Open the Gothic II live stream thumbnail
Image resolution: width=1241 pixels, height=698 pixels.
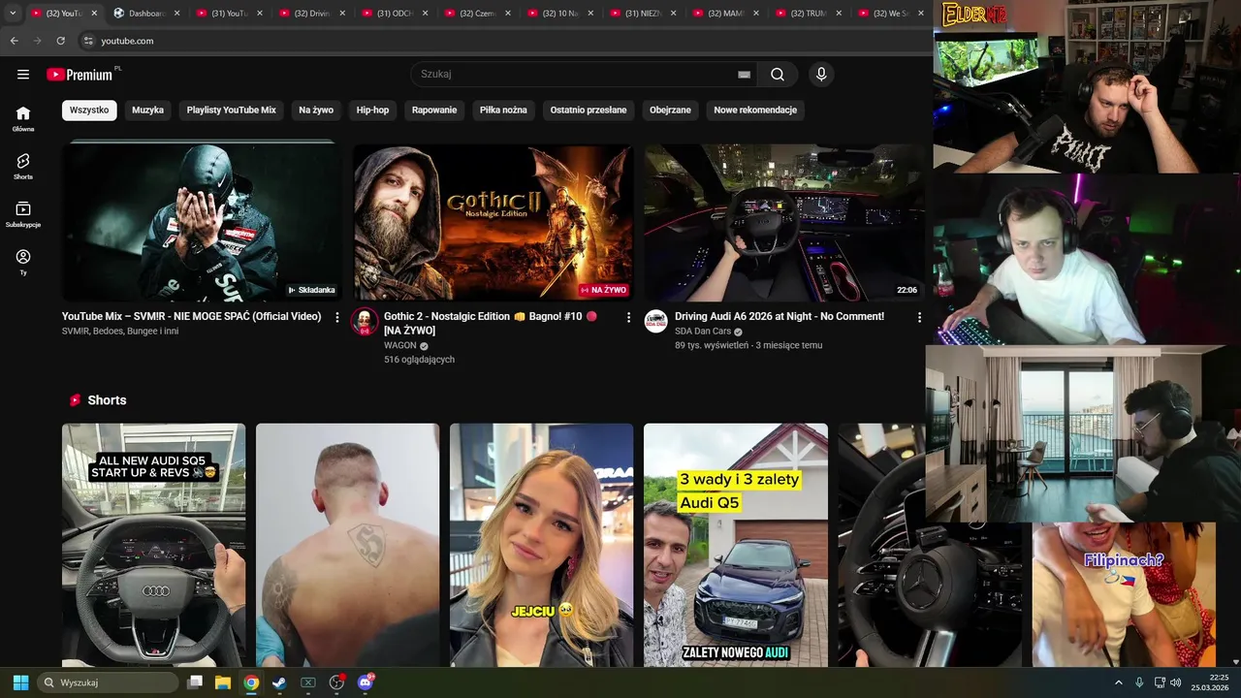[493, 223]
